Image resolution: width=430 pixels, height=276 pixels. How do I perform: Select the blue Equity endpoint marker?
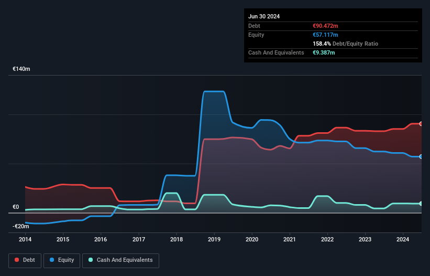421,156
